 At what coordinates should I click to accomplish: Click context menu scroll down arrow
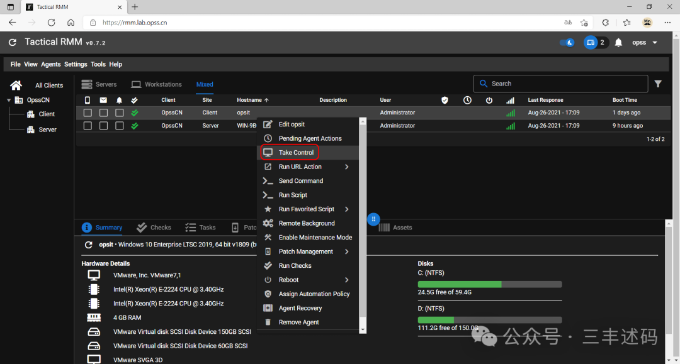[x=363, y=330]
